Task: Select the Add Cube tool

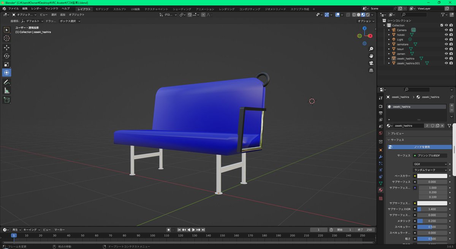Action: [x=7, y=100]
